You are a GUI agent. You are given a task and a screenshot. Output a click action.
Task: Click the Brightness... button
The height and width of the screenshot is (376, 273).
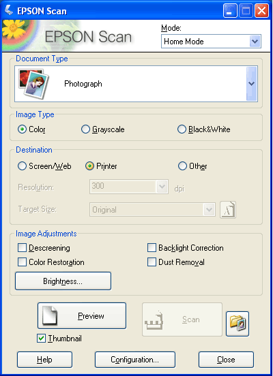(x=63, y=281)
